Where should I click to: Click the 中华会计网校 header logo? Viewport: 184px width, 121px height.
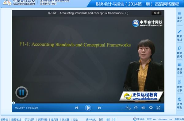coord(19,2)
